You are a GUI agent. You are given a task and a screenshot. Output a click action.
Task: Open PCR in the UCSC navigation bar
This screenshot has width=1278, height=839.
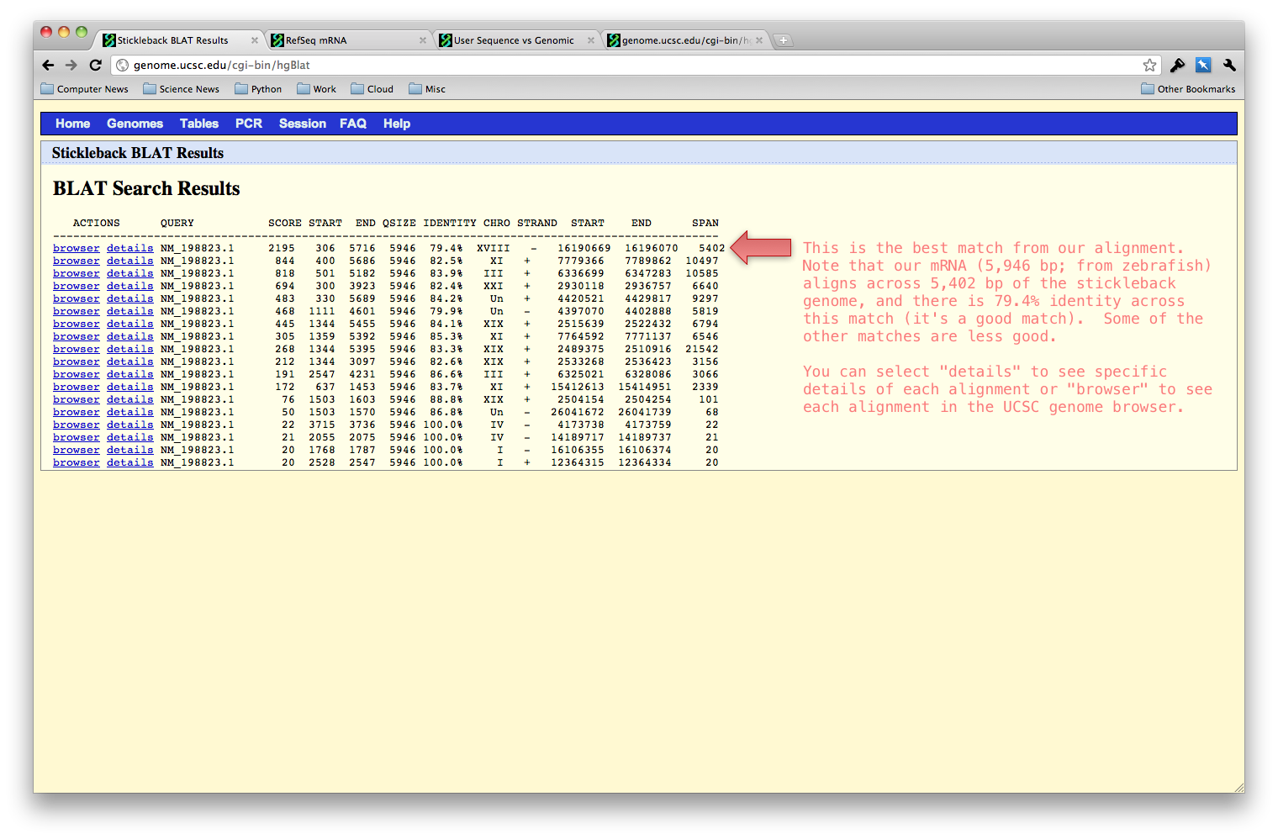tap(249, 124)
